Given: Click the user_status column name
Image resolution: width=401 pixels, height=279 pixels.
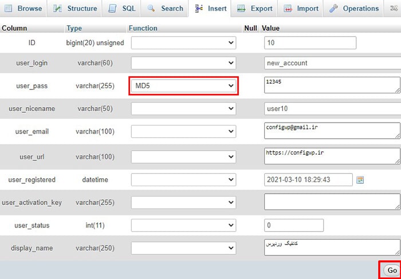Looking at the screenshot, I should (x=32, y=226).
